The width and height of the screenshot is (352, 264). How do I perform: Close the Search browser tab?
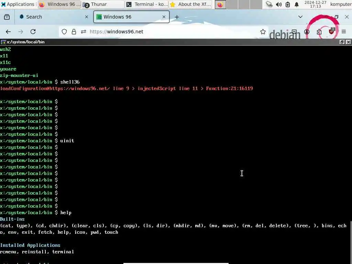point(87,17)
